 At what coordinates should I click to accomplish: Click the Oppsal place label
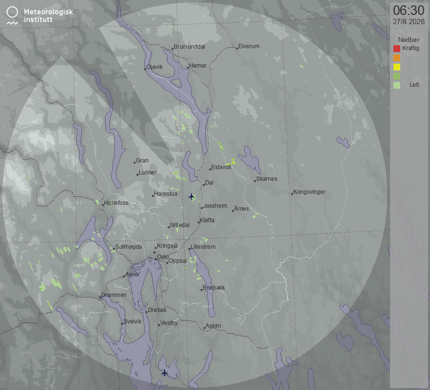pyautogui.click(x=177, y=261)
